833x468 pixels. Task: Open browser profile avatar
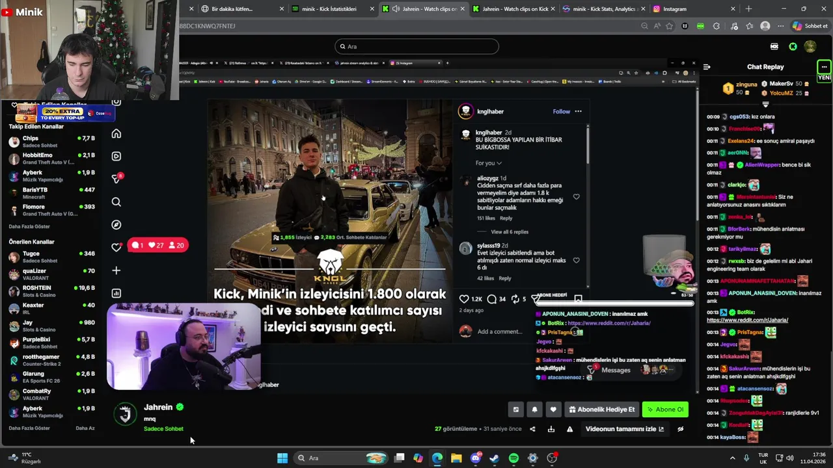tap(765, 26)
